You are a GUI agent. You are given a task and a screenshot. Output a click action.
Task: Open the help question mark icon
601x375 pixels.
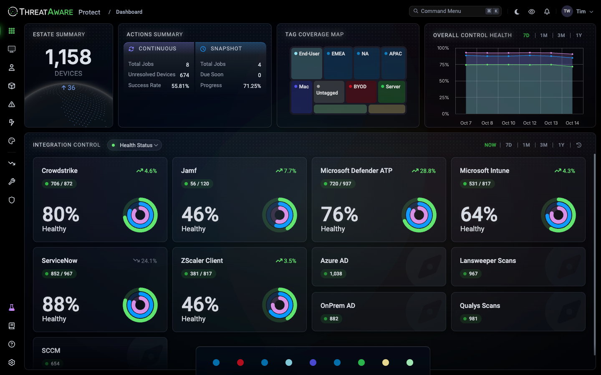(12, 344)
